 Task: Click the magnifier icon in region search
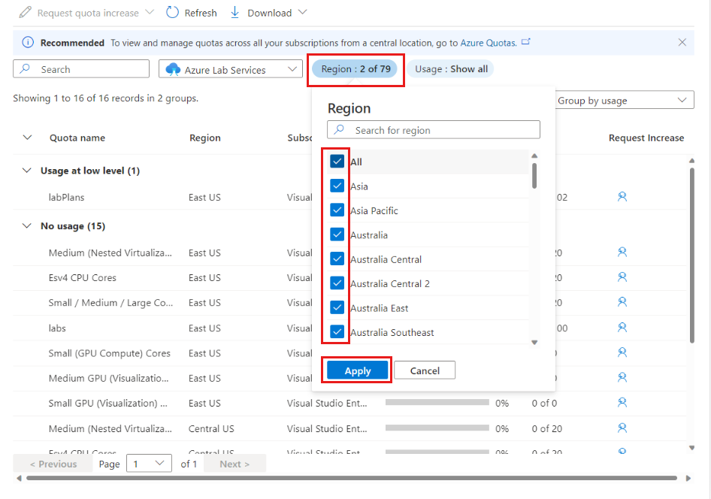(339, 129)
